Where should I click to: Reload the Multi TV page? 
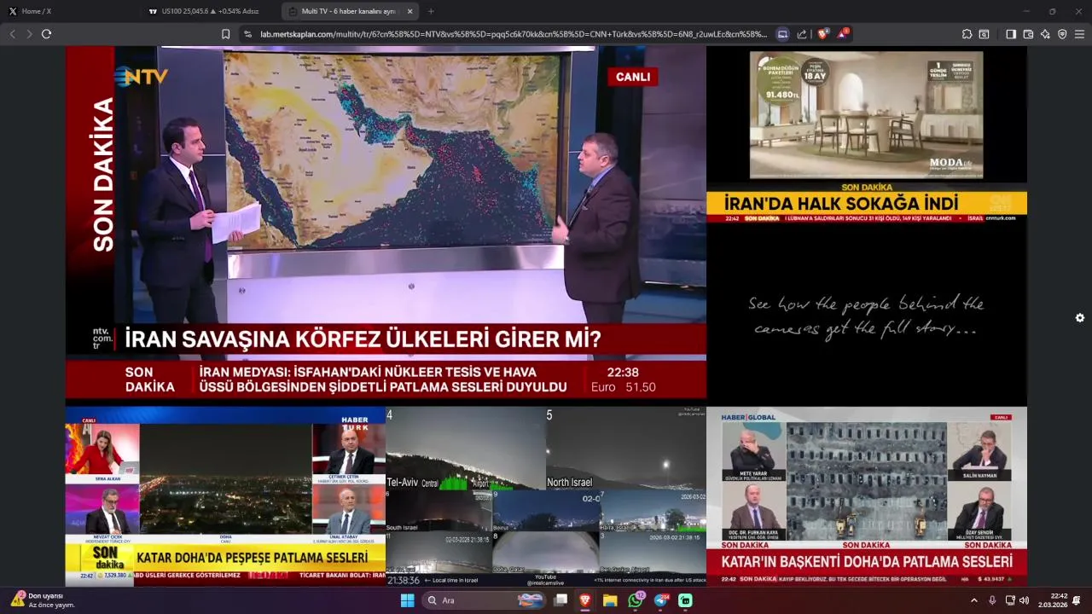pos(46,34)
